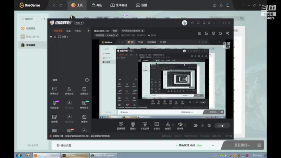Open the 榜单助手 ranking assistant tool

(84, 105)
